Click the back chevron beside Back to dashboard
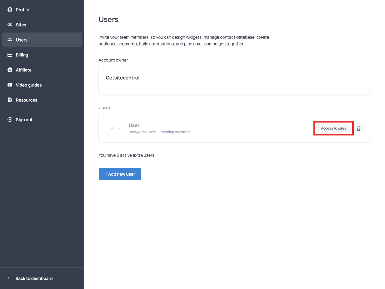 pyautogui.click(x=8, y=278)
